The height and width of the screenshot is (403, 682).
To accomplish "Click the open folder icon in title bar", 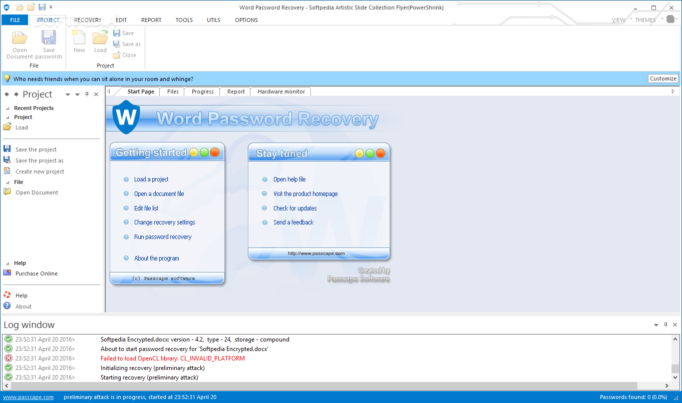I will (20, 7).
